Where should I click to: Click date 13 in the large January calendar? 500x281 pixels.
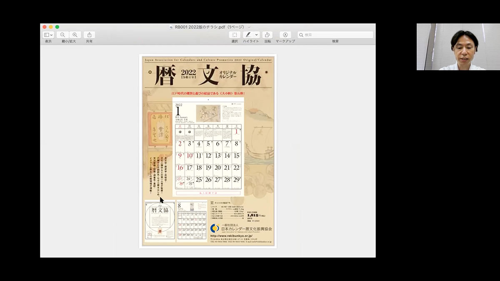(217, 156)
